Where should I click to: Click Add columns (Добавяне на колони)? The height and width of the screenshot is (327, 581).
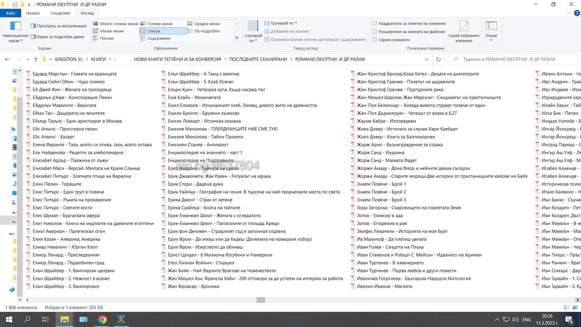click(288, 31)
